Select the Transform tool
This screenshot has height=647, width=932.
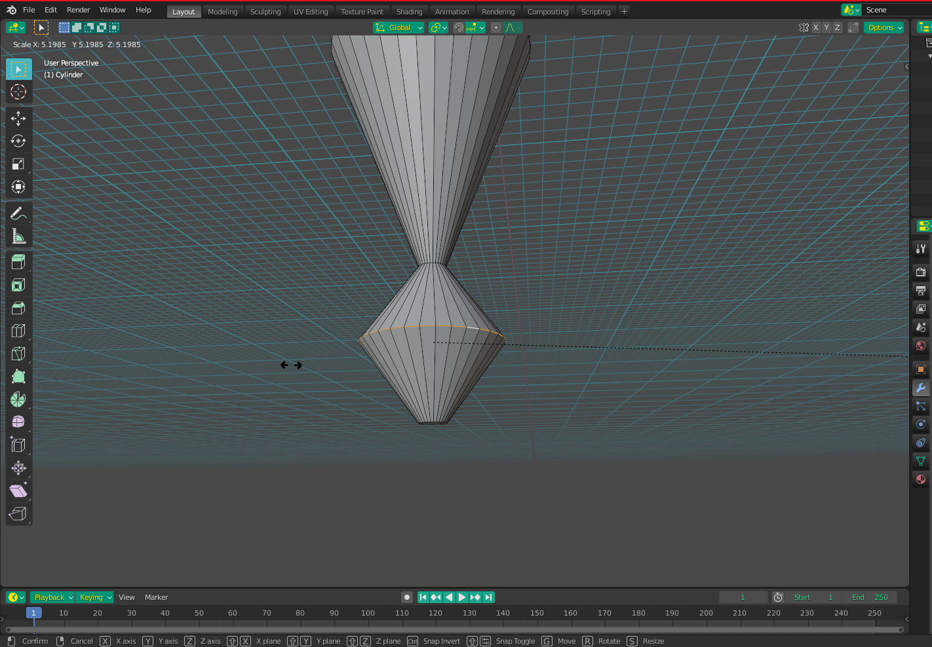pyautogui.click(x=18, y=187)
